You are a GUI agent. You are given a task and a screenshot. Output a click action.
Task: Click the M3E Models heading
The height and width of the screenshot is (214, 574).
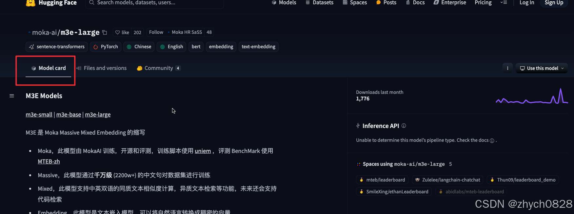44,96
